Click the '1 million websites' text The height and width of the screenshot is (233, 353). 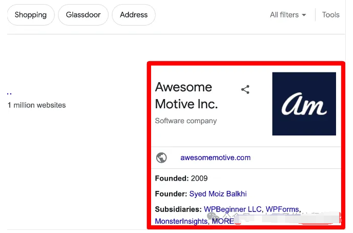tap(36, 105)
